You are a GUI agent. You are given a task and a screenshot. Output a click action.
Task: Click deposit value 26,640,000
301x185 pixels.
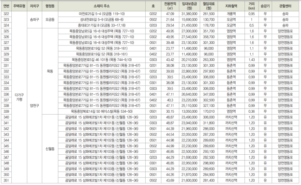190,94
